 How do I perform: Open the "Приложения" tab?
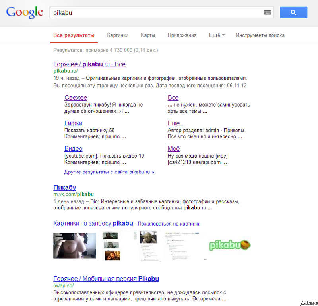[182, 35]
